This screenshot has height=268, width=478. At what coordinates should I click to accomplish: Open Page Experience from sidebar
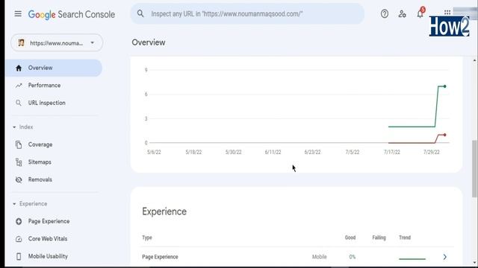[49, 221]
